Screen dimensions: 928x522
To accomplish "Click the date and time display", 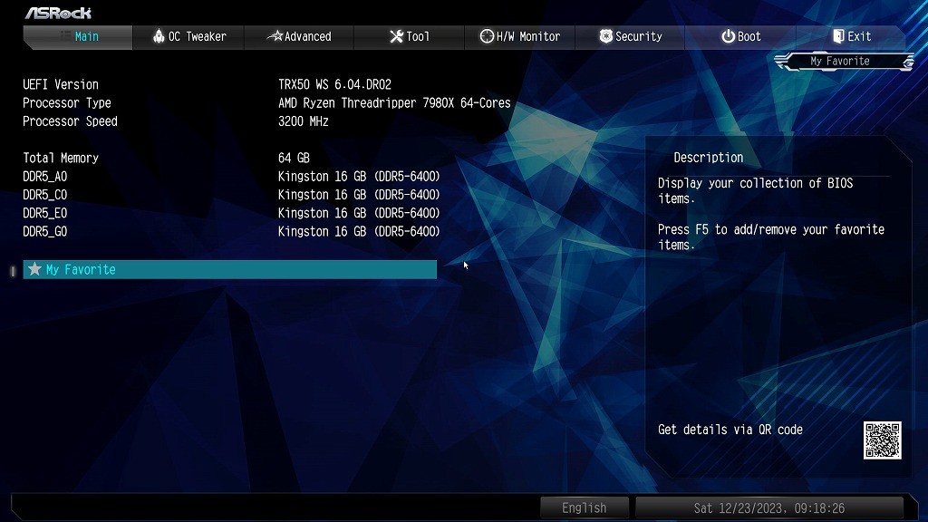I will pyautogui.click(x=768, y=507).
